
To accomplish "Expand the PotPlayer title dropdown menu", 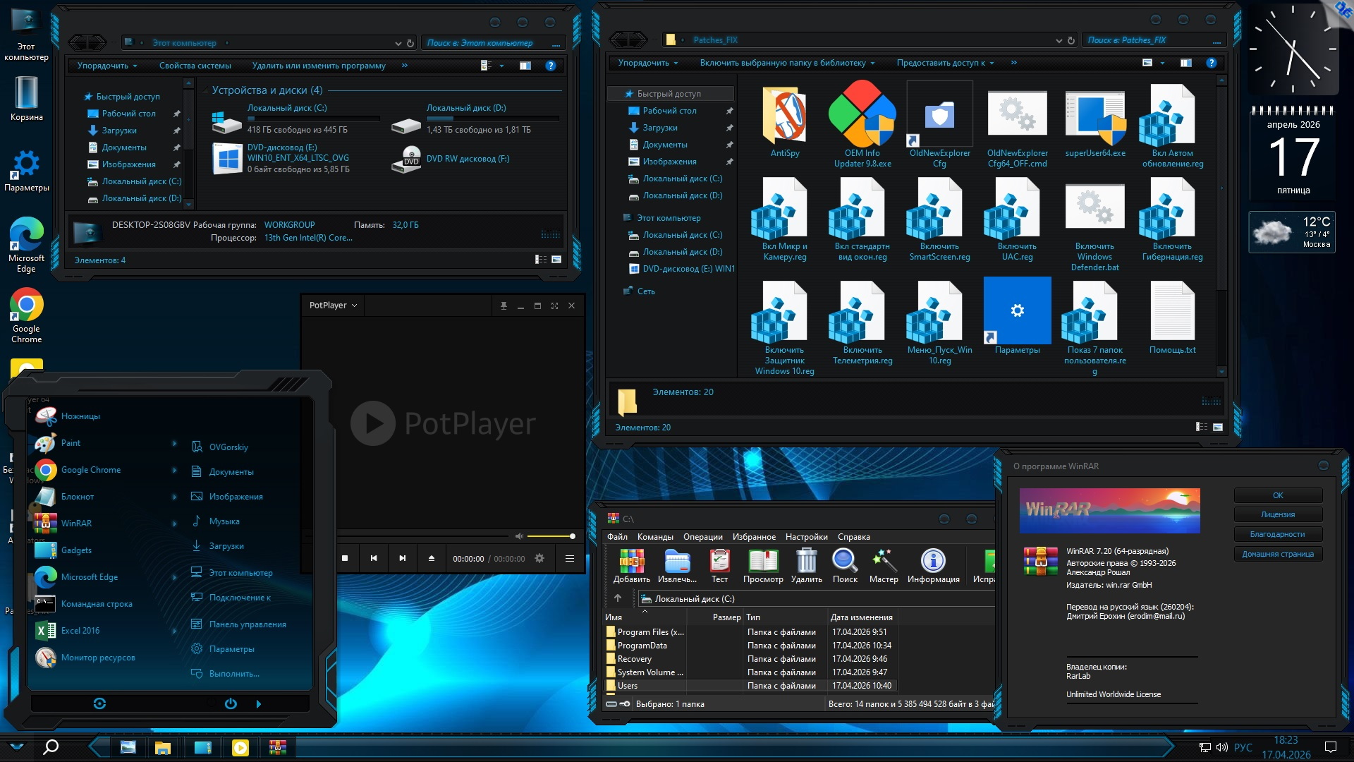I will click(x=334, y=306).
